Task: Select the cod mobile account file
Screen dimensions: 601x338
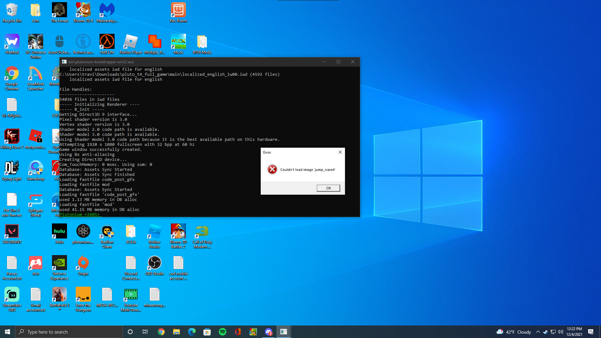Action: [178, 268]
